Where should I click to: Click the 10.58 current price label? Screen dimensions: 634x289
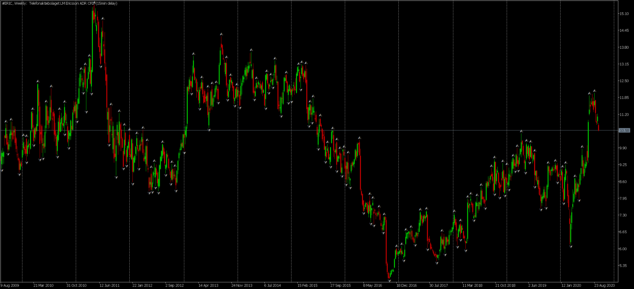(624, 130)
